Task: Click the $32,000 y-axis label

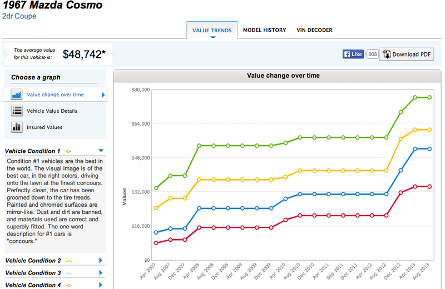Action: (x=141, y=192)
